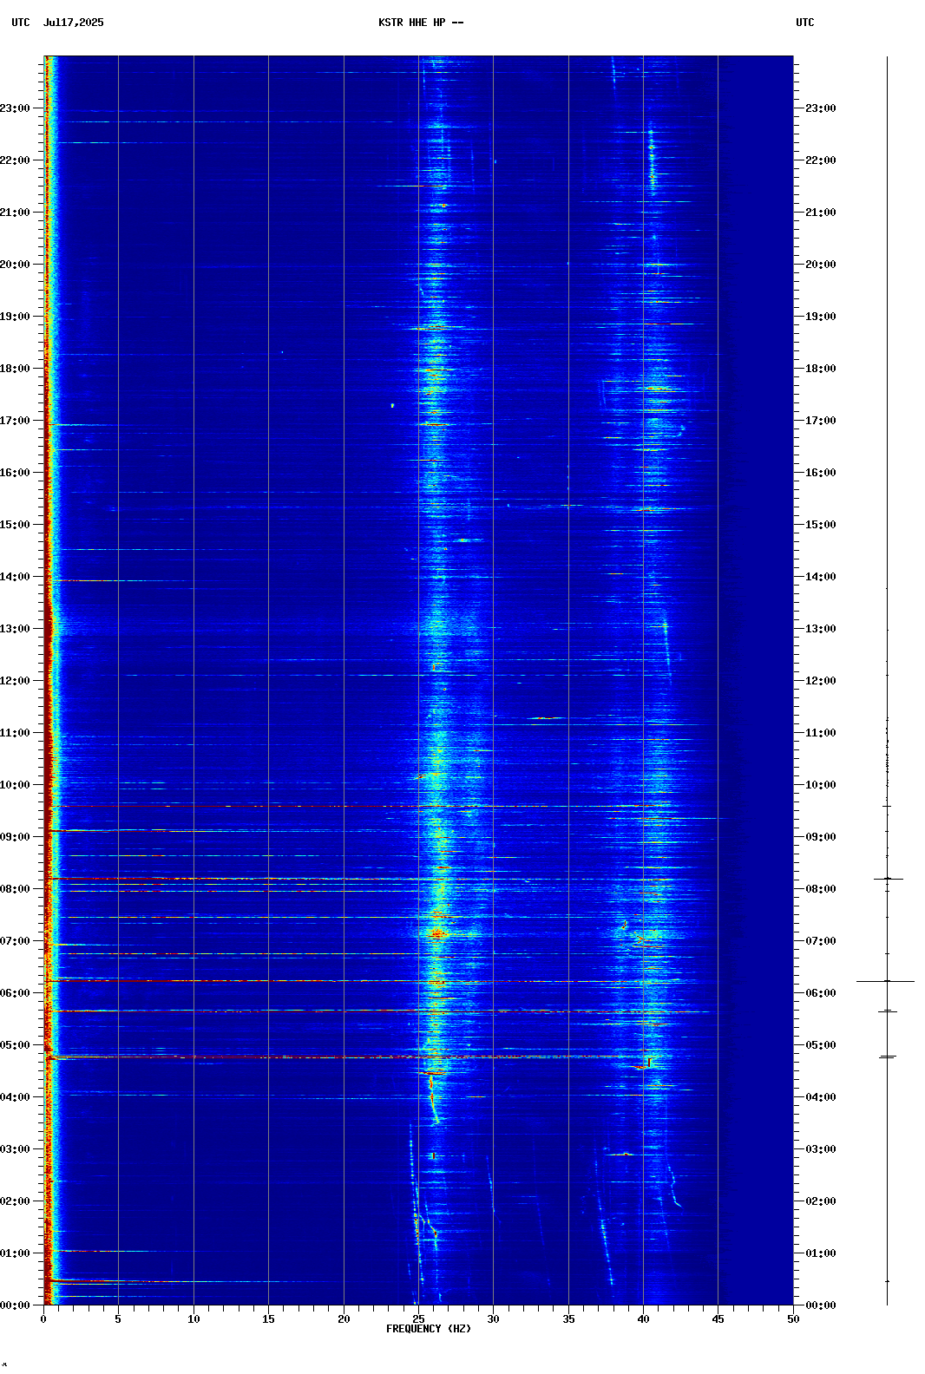Select the 0 tick label on the frequency axis
This screenshot has height=1374, width=925.
[x=43, y=1319]
